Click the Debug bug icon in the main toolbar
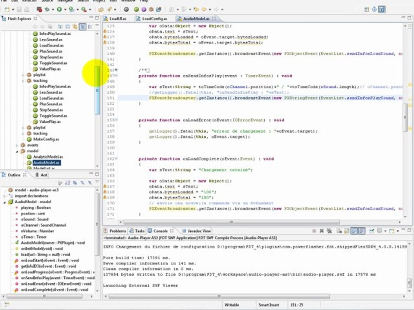This screenshot has width=414, height=310. pos(47,9)
